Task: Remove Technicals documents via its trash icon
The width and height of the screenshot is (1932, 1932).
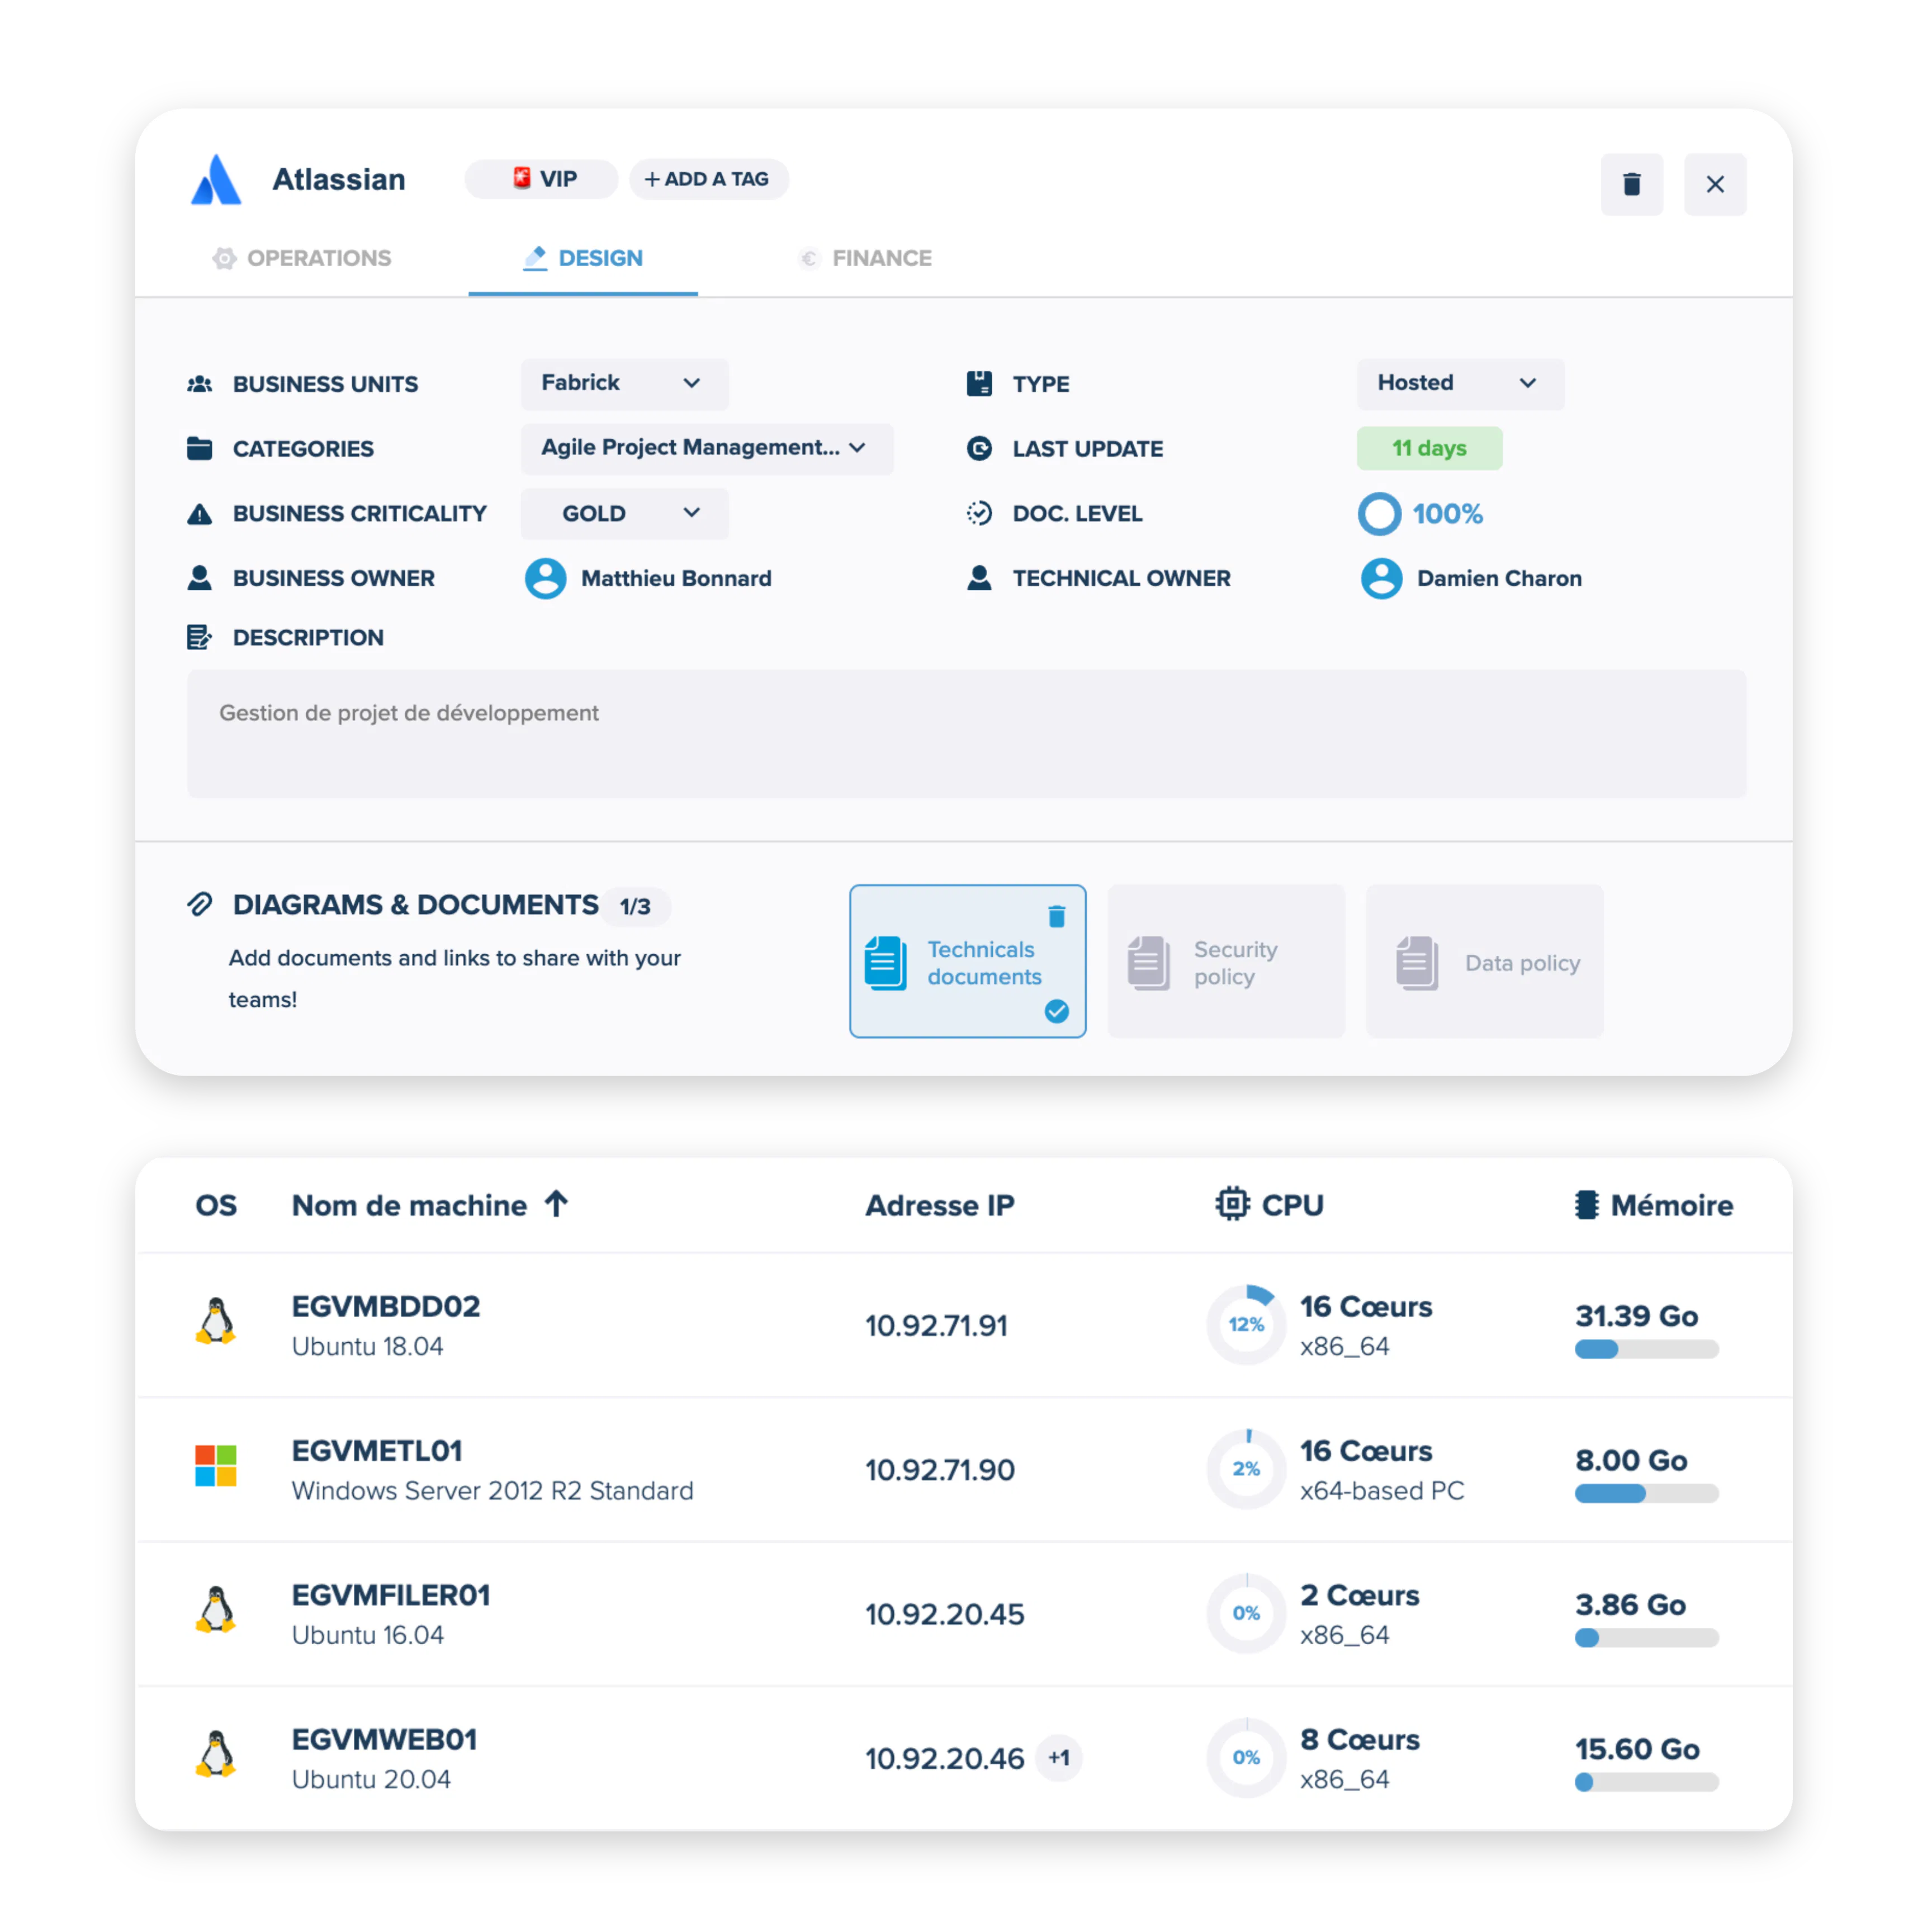Action: pos(1056,916)
